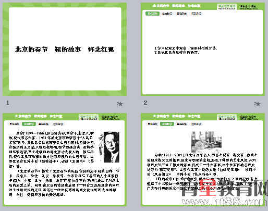The image size is (268, 211).
Task: Click the animation star icon under slide 1
Action: (120, 104)
